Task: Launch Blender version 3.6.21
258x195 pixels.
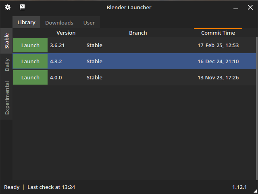Action: coord(31,46)
